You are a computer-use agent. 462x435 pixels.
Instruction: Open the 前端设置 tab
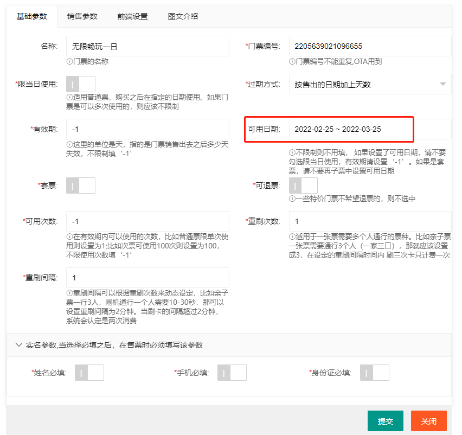click(132, 17)
